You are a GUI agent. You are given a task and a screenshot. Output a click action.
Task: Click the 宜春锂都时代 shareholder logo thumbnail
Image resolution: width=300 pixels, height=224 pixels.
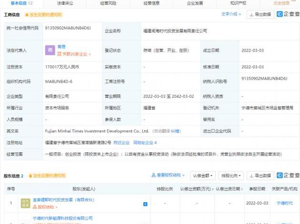(x=25, y=204)
